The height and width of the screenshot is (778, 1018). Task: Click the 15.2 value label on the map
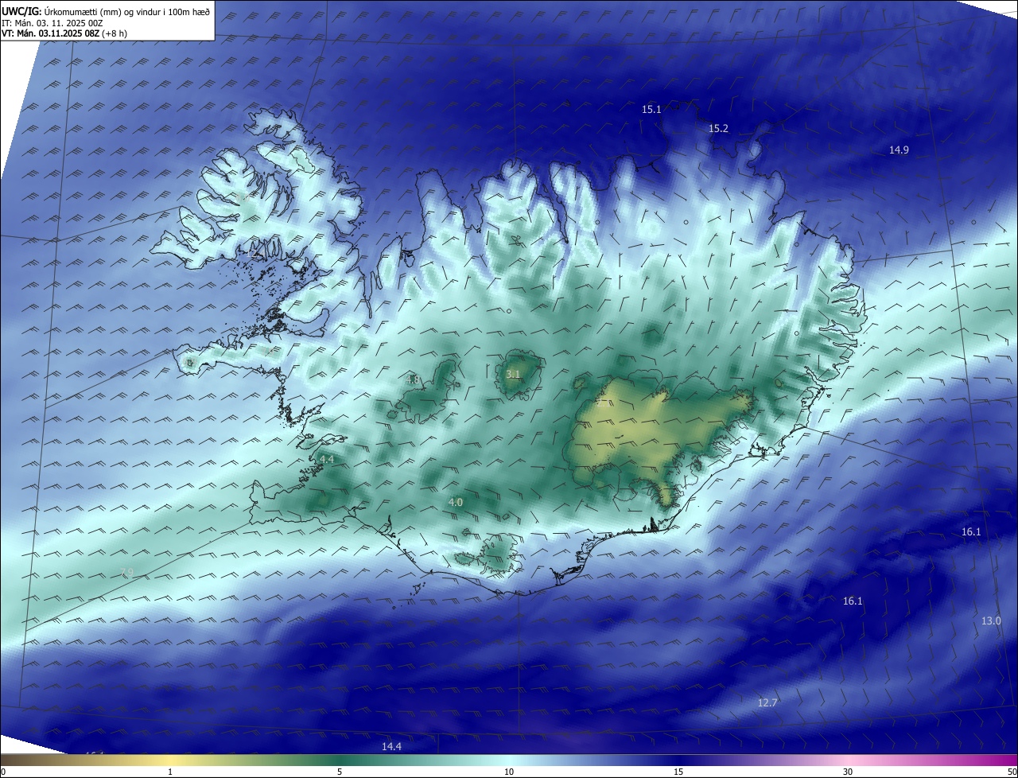coord(718,128)
